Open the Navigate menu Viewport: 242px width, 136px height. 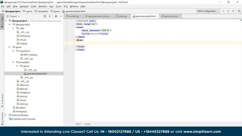(x=24, y=6)
